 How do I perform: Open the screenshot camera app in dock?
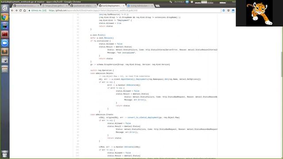pyautogui.click(x=5, y=61)
